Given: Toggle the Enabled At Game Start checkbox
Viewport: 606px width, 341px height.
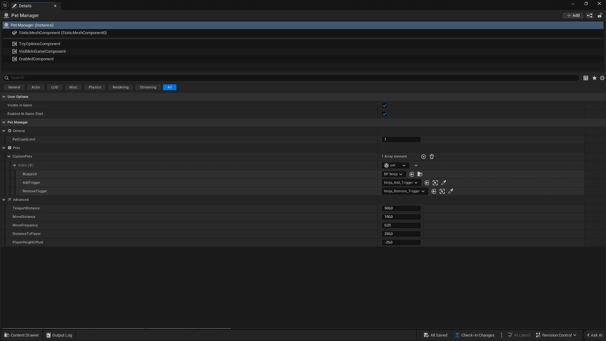Looking at the screenshot, I should click(384, 114).
